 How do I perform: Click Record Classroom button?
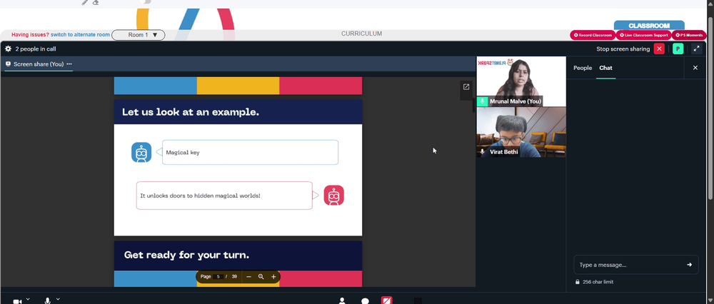(593, 35)
